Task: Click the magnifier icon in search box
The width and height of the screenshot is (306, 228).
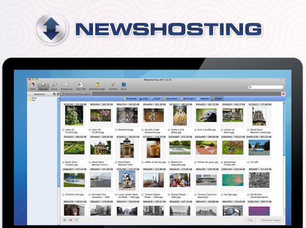Action: click(250, 87)
